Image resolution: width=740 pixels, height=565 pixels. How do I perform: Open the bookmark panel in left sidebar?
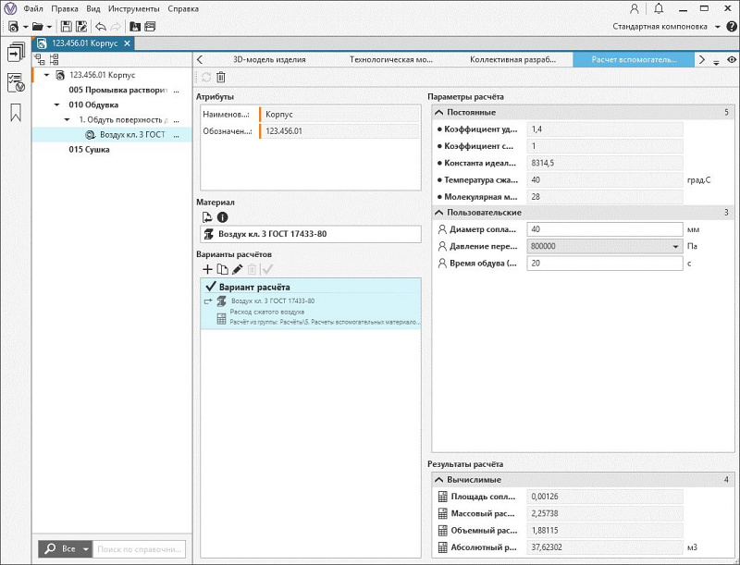click(x=16, y=113)
